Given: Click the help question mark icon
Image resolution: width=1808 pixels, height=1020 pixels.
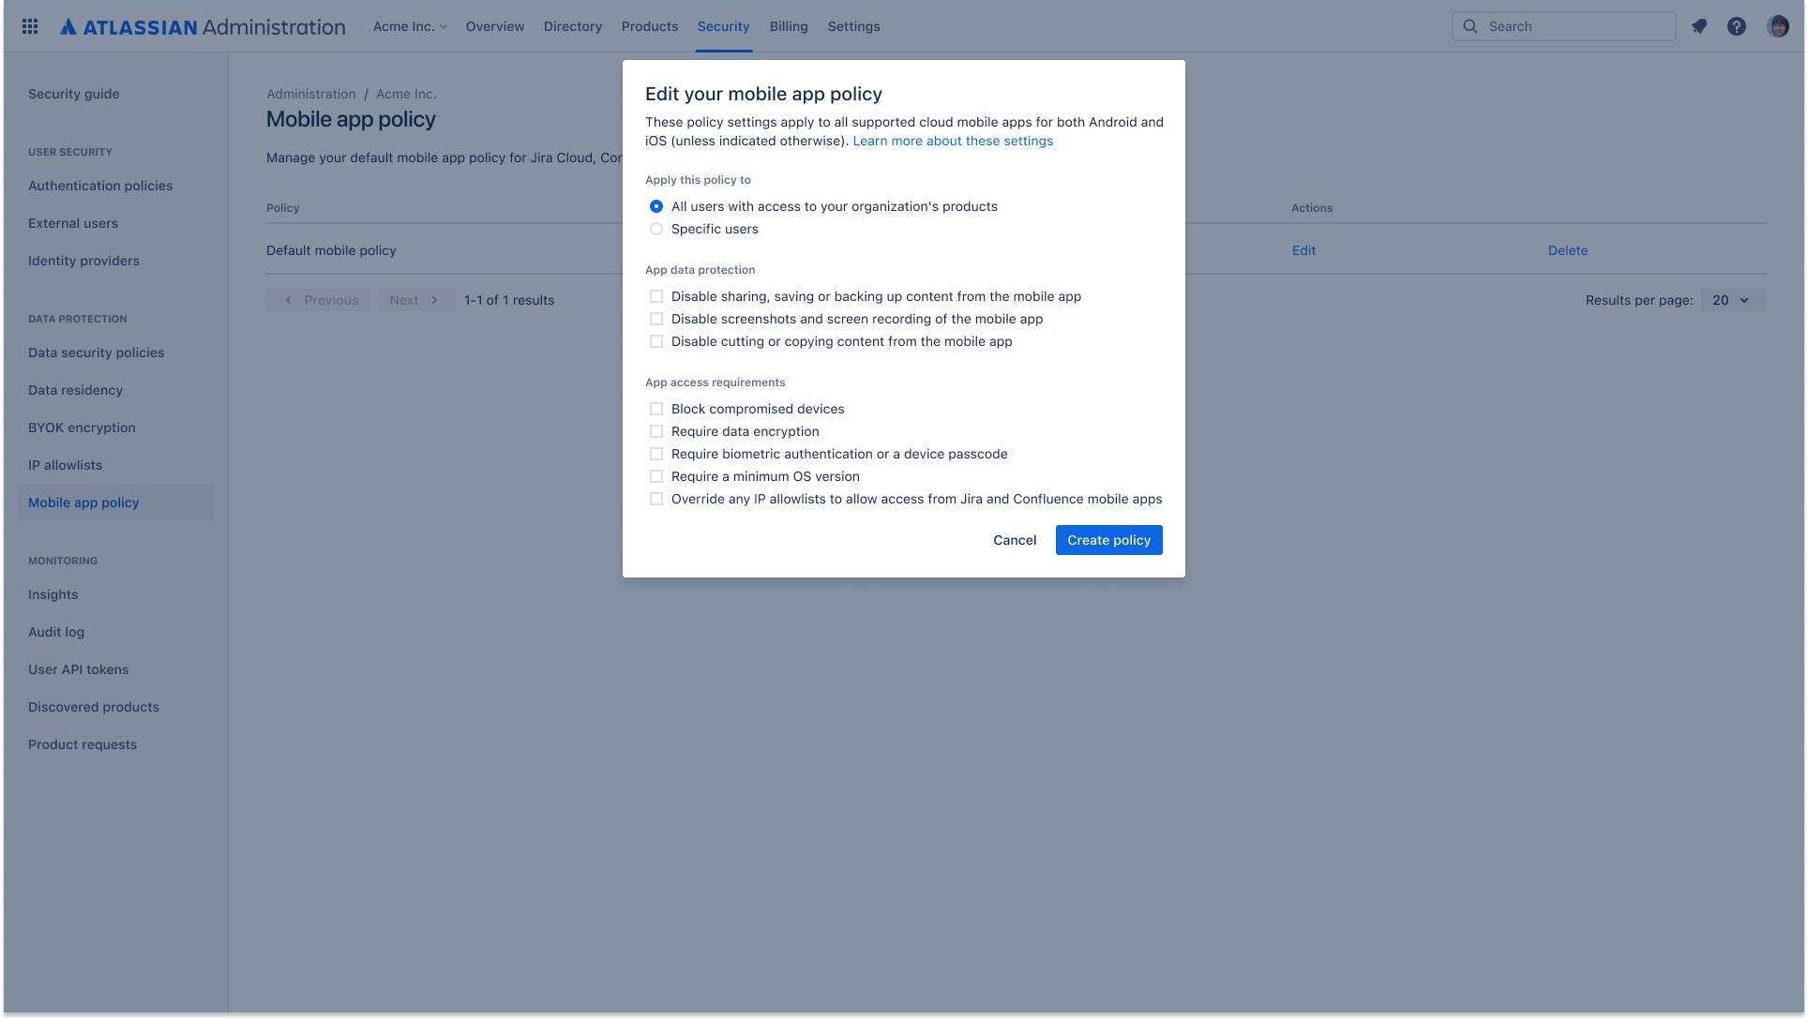Looking at the screenshot, I should pos(1738,24).
